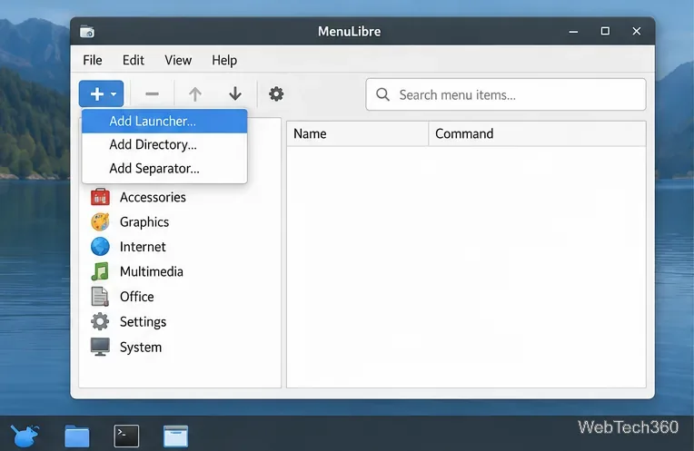
Task: Click the minus Remove item toolbar icon
Action: 152,93
